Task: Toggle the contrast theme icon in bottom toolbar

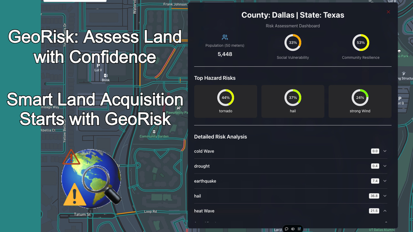Action: pyautogui.click(x=293, y=229)
